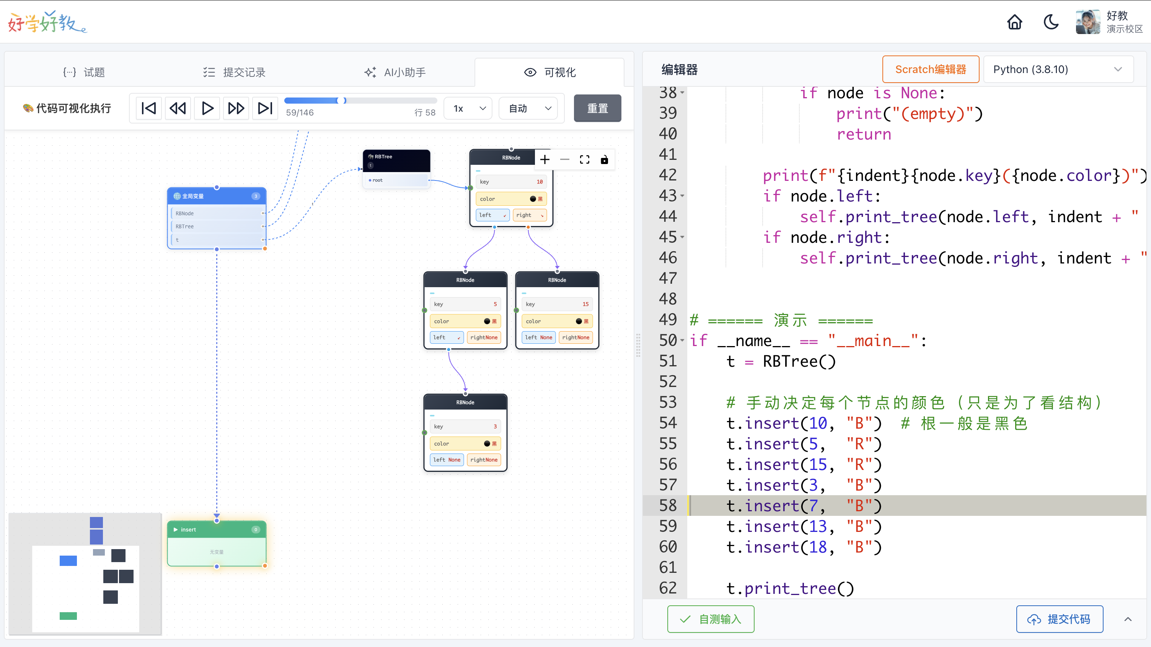
Task: Play the code visualization
Action: tap(207, 108)
